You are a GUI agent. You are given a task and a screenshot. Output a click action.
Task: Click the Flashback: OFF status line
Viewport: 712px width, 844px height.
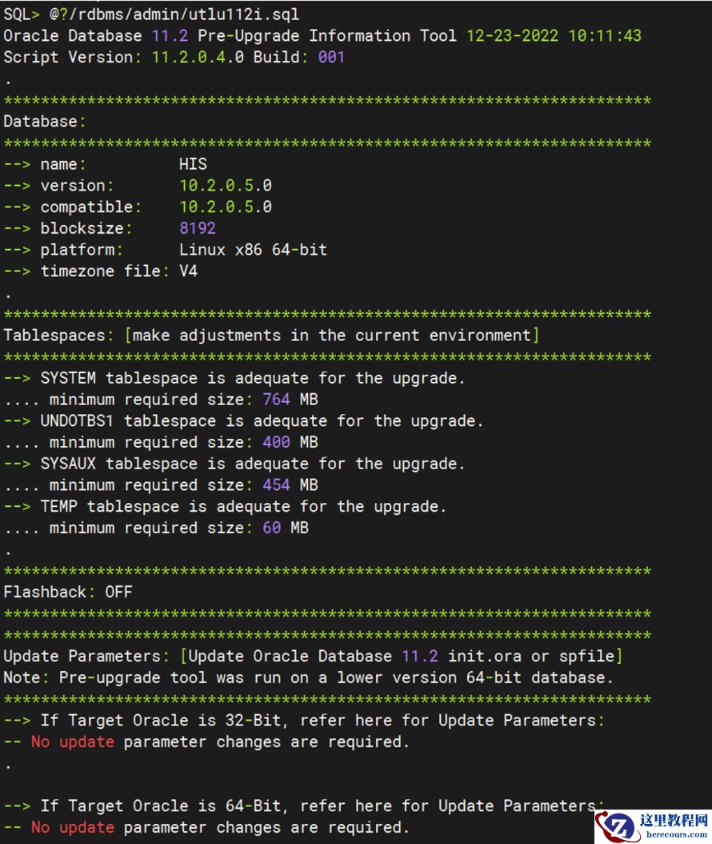click(68, 593)
